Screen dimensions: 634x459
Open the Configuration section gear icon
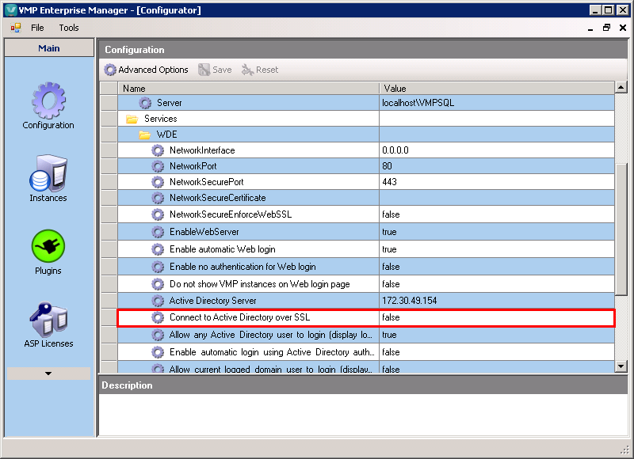tap(48, 101)
